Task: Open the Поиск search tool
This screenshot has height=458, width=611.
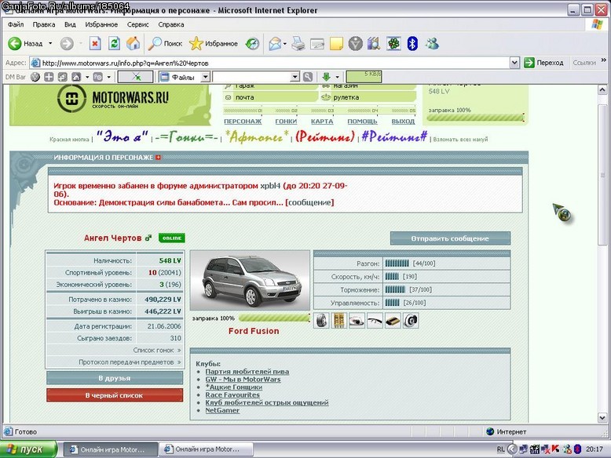Action: point(165,44)
